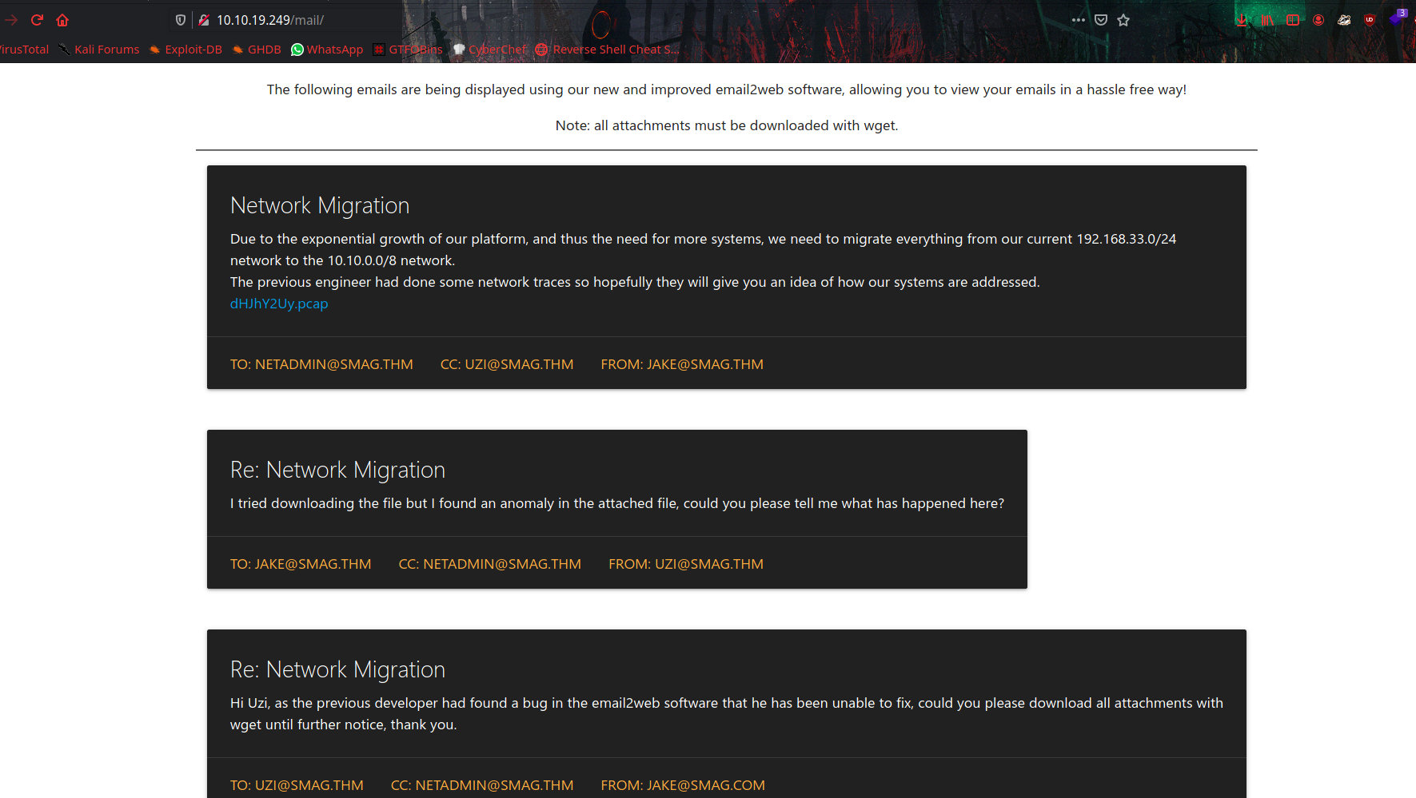This screenshot has height=798, width=1416.
Task: Download the dHJhY2Uy.pcap attachment link
Action: 279,304
